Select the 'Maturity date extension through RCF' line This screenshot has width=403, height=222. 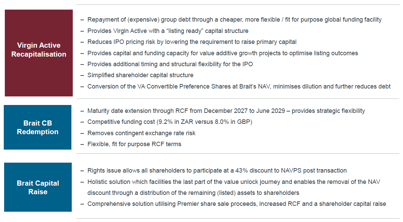click(226, 111)
